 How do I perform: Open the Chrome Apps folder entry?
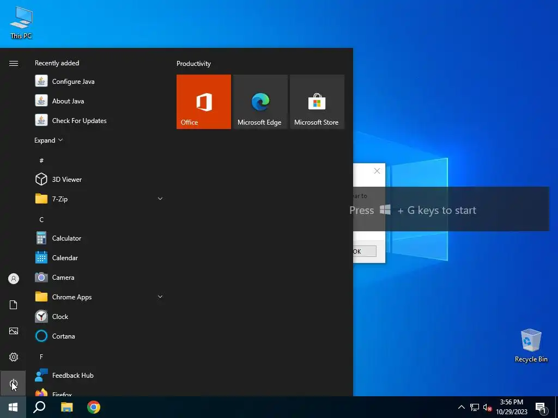coord(100,297)
